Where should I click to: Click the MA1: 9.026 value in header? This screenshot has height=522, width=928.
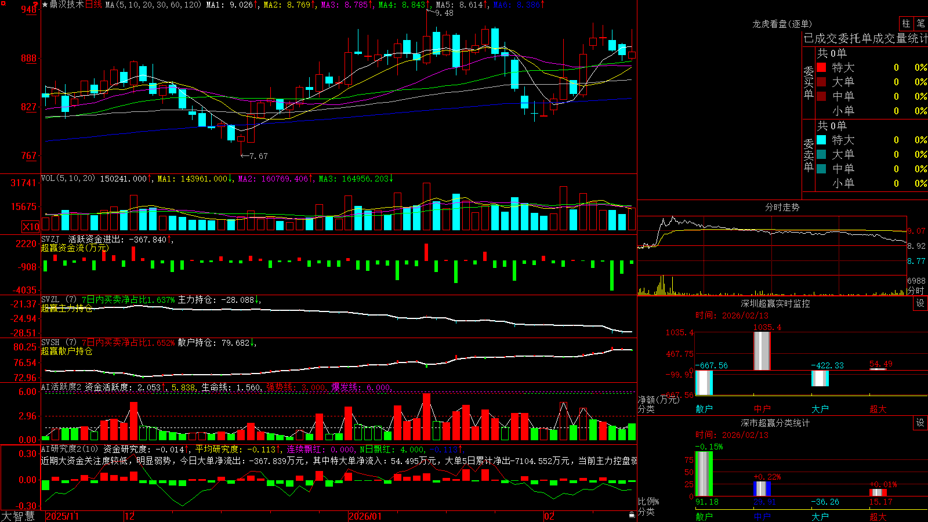pyautogui.click(x=231, y=5)
